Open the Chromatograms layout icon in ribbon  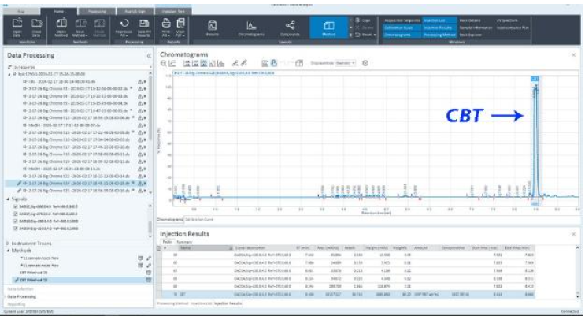[252, 28]
